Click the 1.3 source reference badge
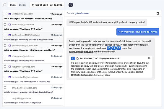164x109 pixels. (118, 48)
